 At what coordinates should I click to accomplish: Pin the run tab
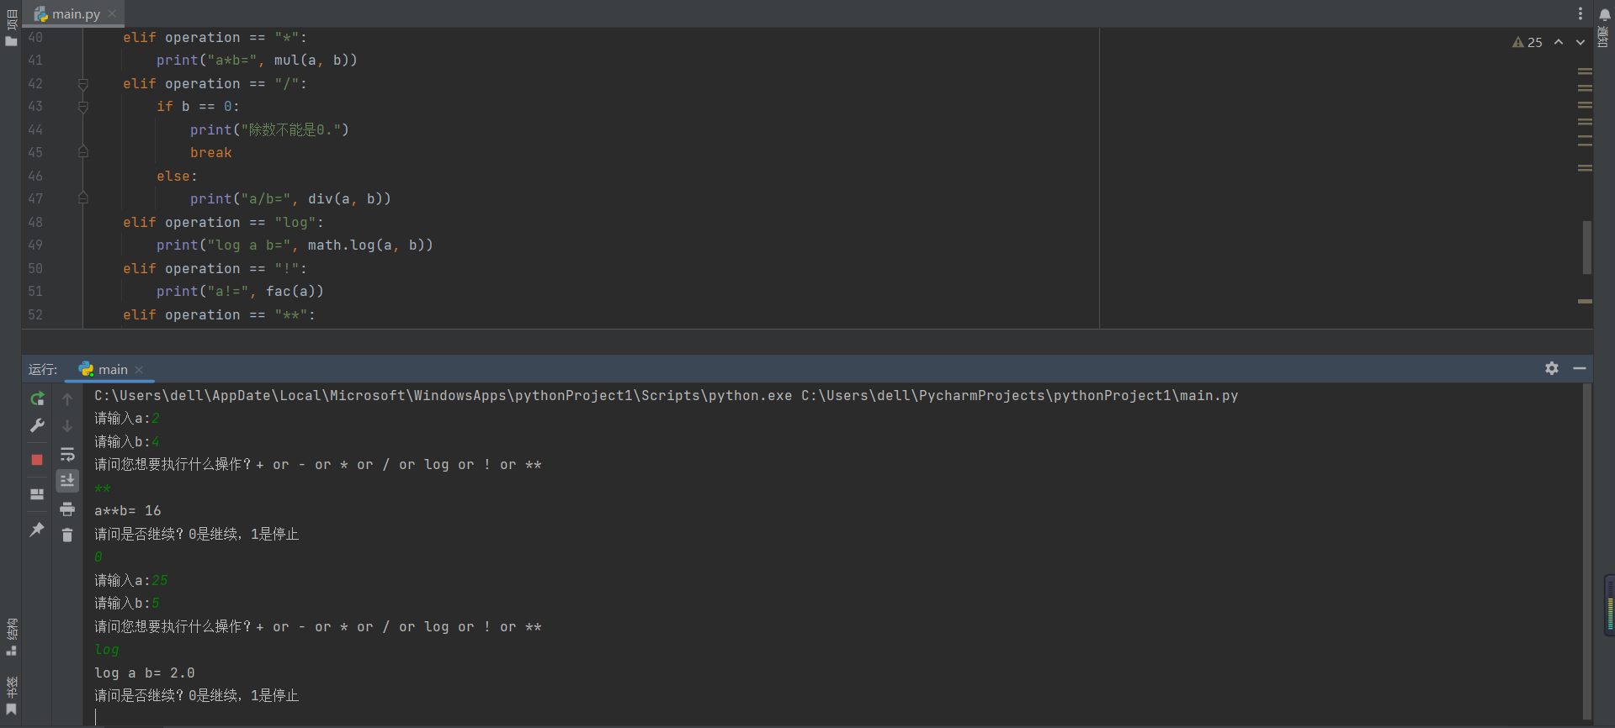pos(37,530)
